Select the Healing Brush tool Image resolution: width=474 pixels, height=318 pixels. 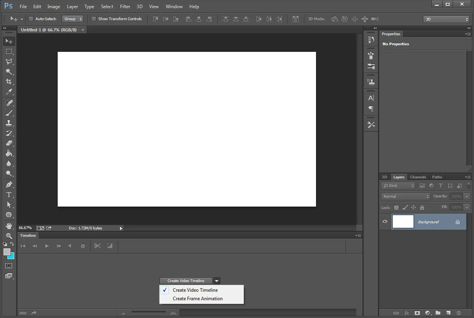[x=9, y=103]
